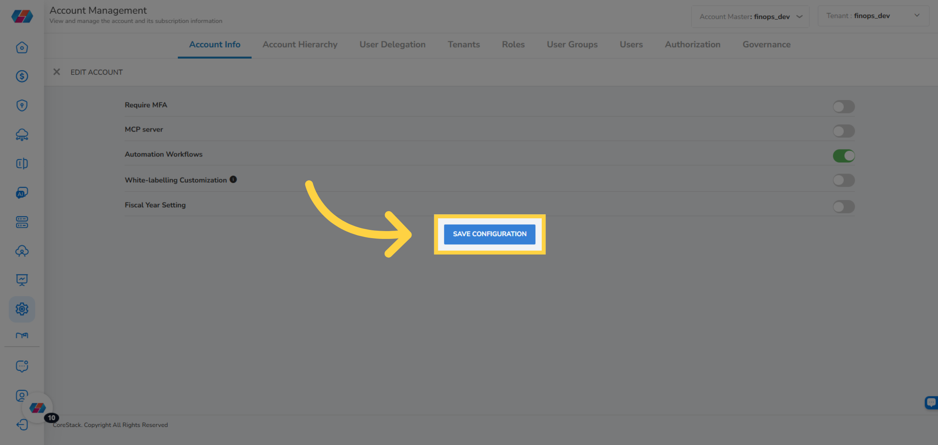Enable the Require MFA toggle
The image size is (938, 445).
[843, 107]
